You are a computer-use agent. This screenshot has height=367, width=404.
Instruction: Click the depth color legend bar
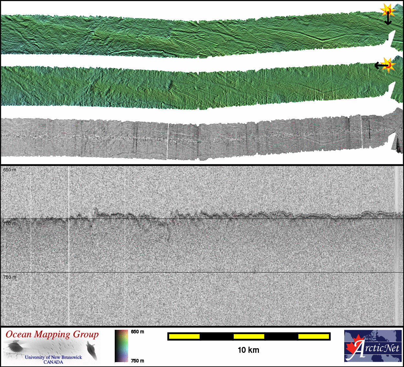(x=121, y=346)
